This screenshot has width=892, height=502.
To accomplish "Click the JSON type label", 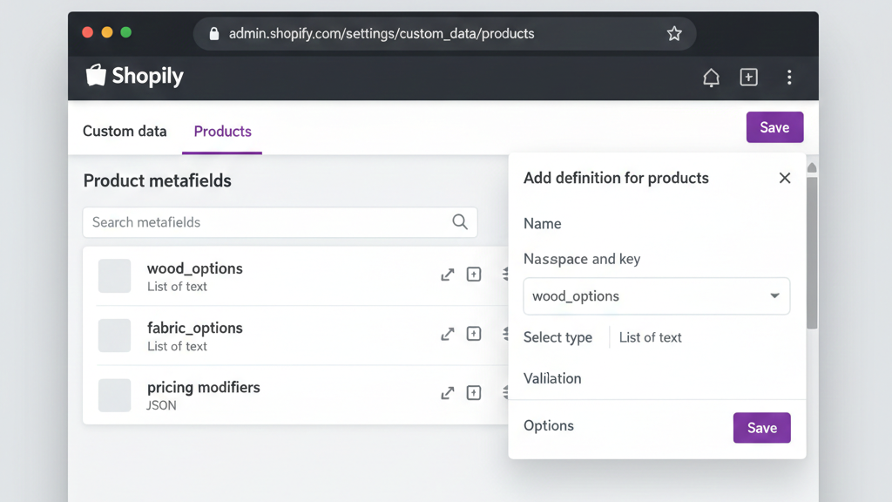I will [161, 405].
